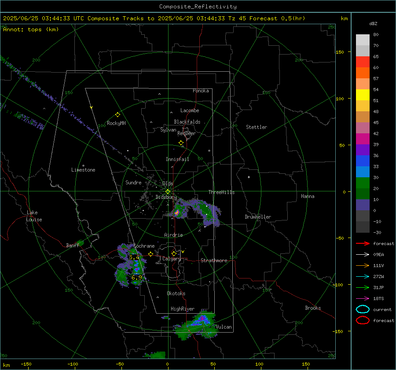Screen dimensions: 396x370
Task: Click the storm top label 6.9
Action: click(x=137, y=278)
